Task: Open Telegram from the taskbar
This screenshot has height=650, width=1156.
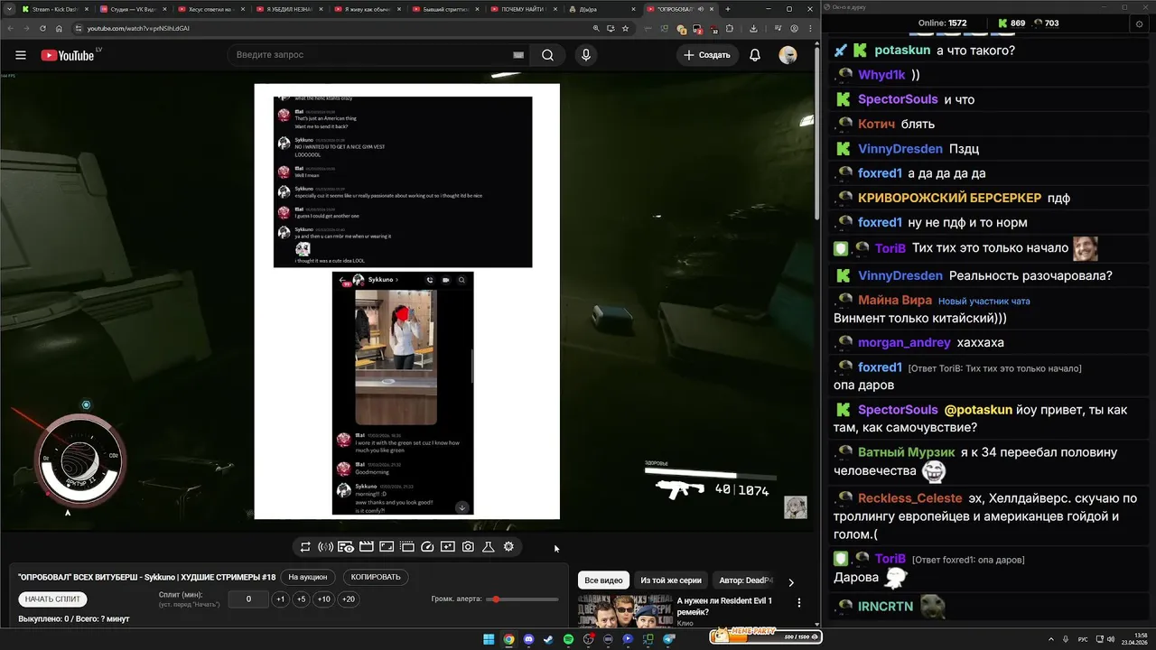Action: coord(669,639)
